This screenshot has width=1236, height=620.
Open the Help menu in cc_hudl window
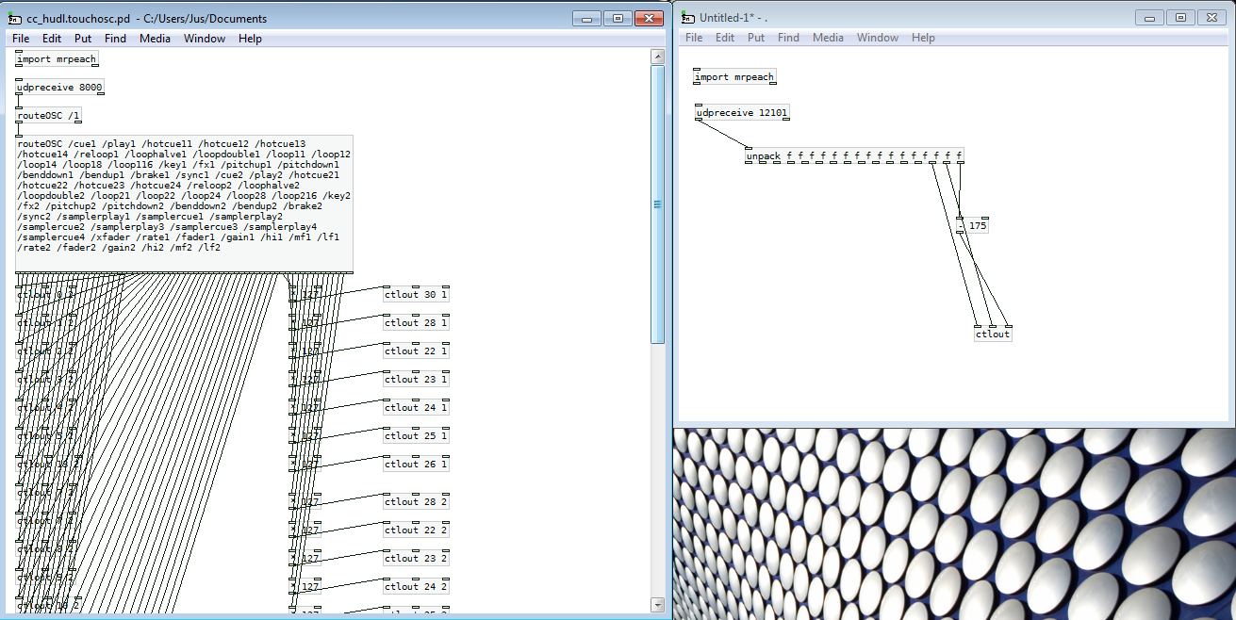(x=250, y=39)
